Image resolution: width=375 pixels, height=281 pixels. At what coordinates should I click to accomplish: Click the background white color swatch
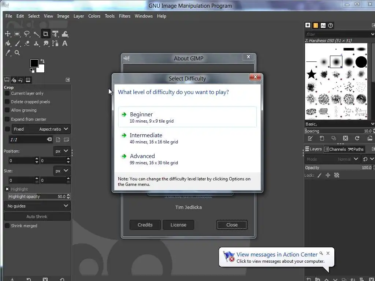pyautogui.click(x=42, y=69)
